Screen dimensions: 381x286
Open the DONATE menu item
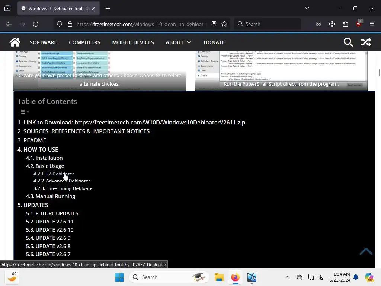tap(214, 42)
